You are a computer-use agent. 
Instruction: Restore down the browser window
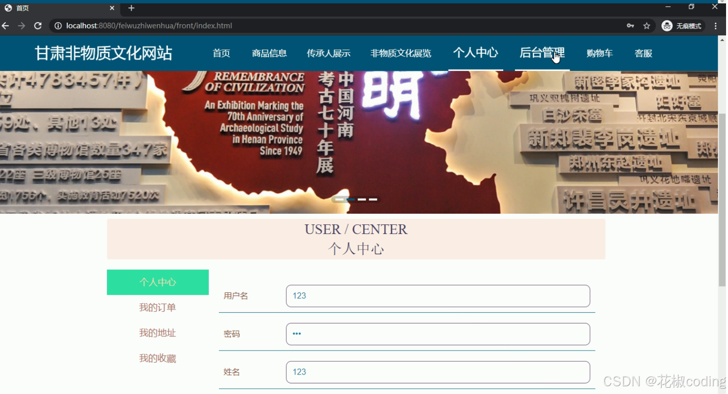pyautogui.click(x=691, y=7)
